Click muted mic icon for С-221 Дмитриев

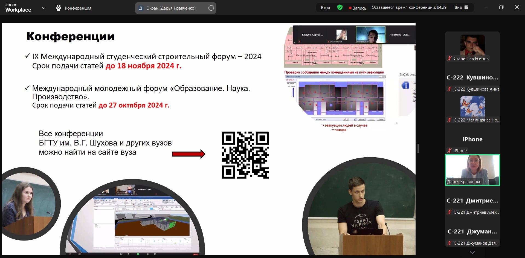(x=449, y=212)
